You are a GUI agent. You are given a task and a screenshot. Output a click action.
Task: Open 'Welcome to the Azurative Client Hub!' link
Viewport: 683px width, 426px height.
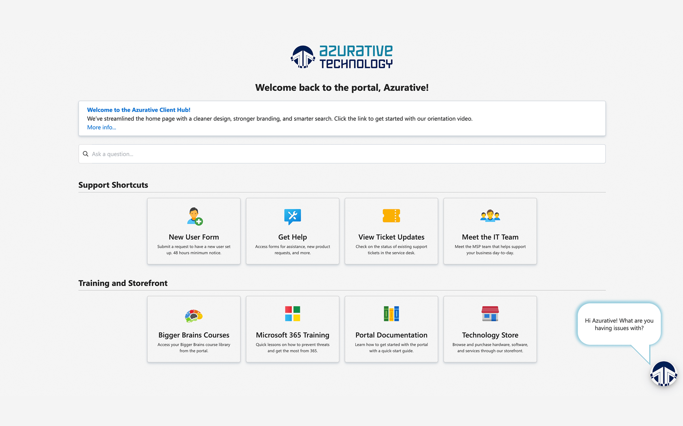(139, 110)
